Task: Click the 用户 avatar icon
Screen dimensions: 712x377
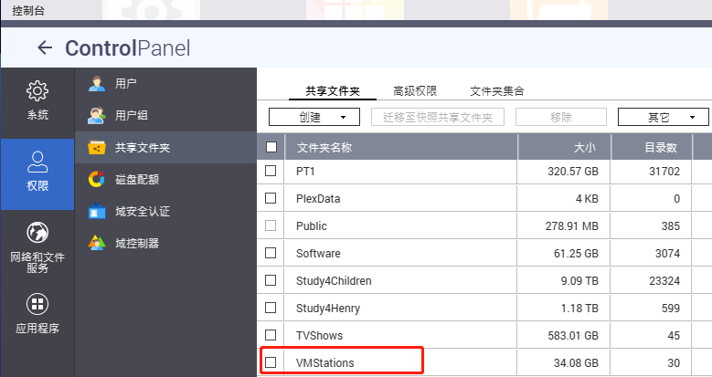Action: [x=96, y=84]
